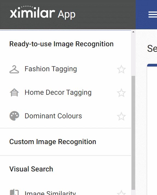Expand the Custom Image Recognition section
This screenshot has width=157, height=195.
65,142
